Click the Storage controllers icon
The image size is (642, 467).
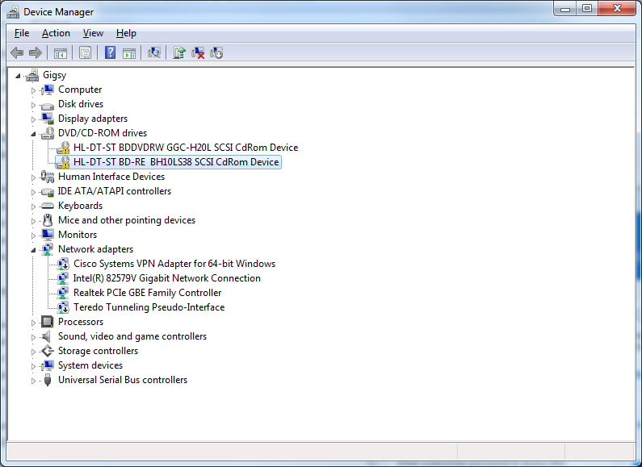click(48, 351)
